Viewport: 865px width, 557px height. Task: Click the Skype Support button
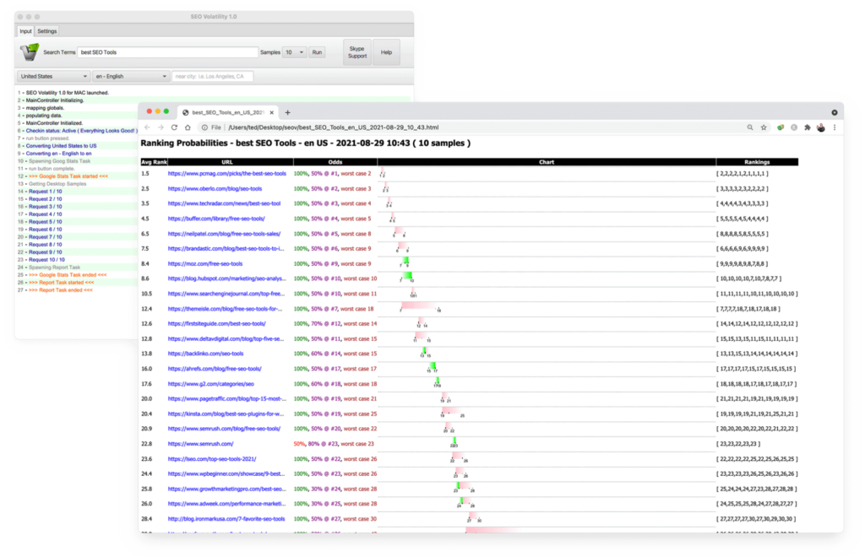(x=357, y=52)
